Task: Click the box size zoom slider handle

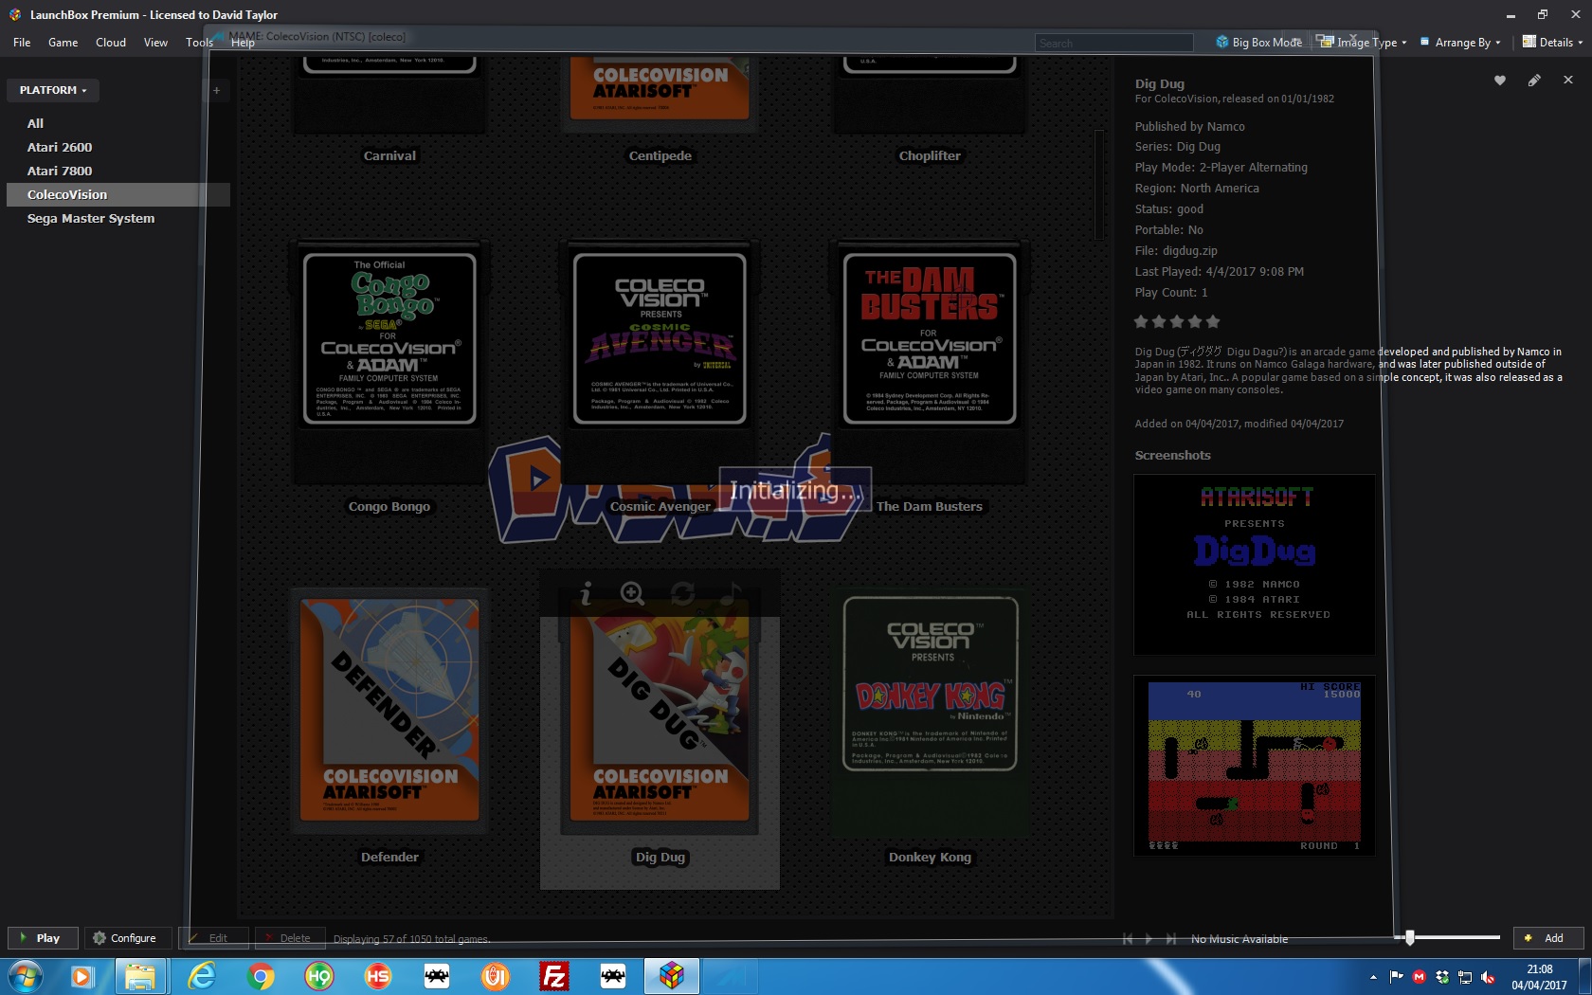Action: [1410, 937]
